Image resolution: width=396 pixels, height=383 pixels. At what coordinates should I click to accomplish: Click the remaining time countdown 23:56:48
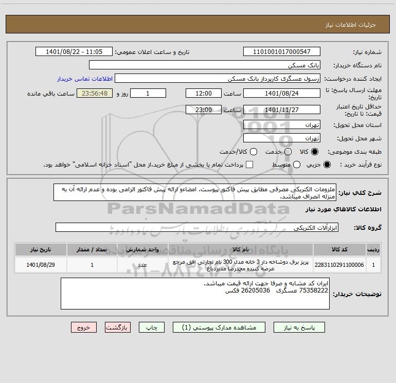click(95, 93)
